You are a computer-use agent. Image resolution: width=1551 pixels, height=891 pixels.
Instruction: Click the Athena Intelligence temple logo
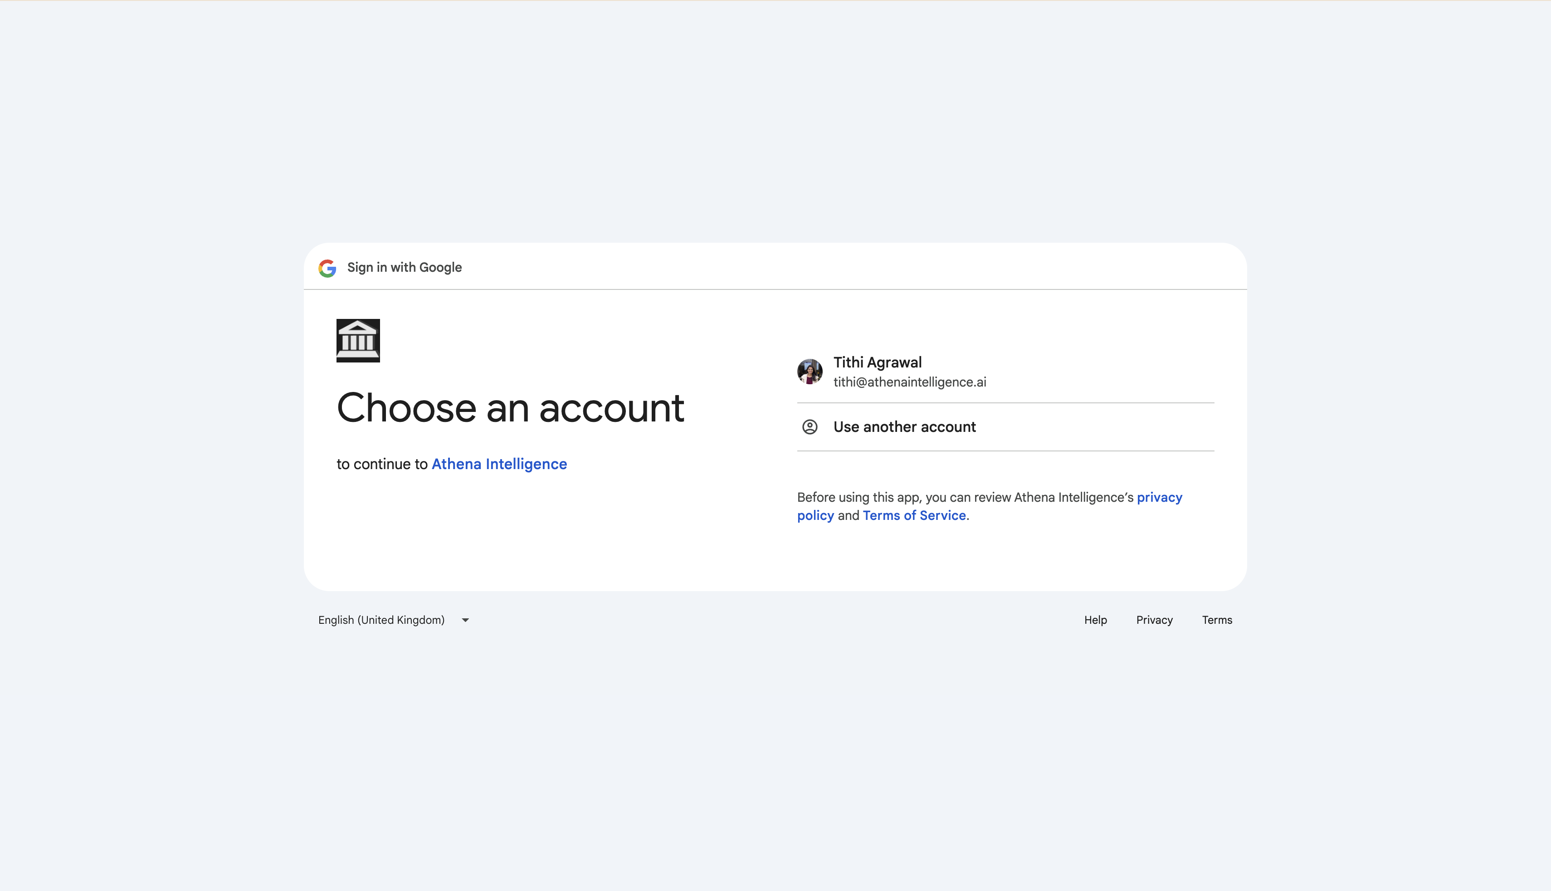tap(358, 340)
